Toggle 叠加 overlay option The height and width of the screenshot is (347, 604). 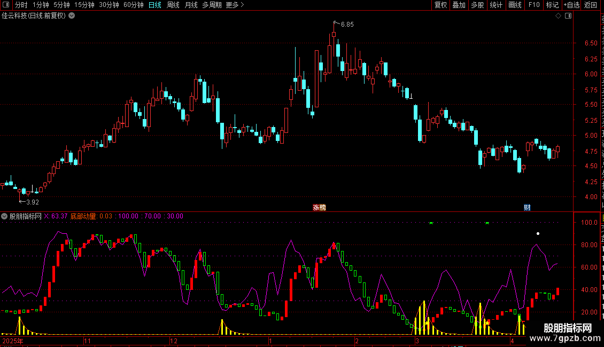[459, 5]
